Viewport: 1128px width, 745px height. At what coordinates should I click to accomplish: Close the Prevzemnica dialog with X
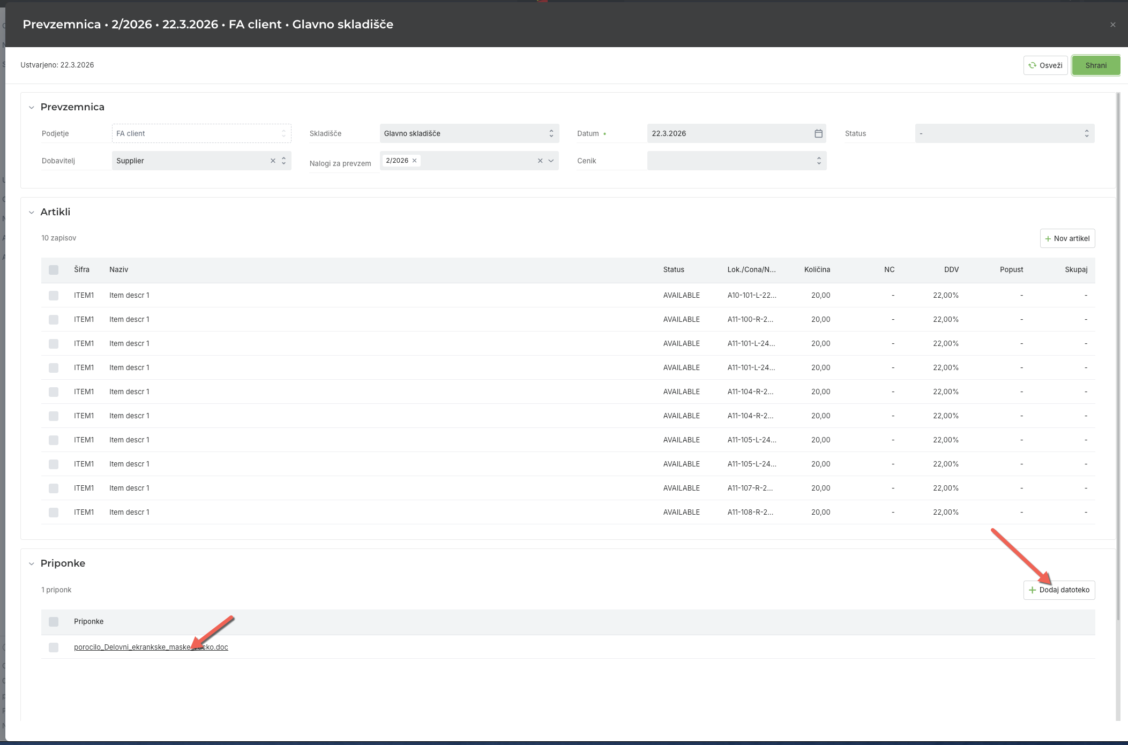tap(1113, 25)
